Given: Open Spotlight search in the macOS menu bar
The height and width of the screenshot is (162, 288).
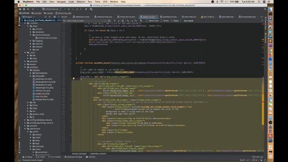Looking at the screenshot, I should [x=259, y=2].
